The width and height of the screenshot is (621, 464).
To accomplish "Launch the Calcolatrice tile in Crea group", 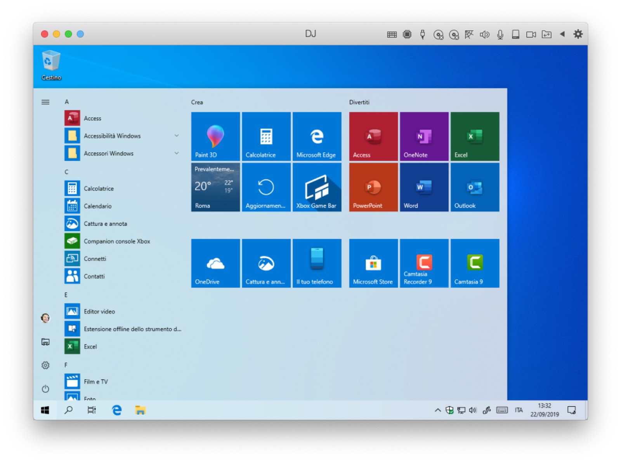I will pyautogui.click(x=266, y=136).
